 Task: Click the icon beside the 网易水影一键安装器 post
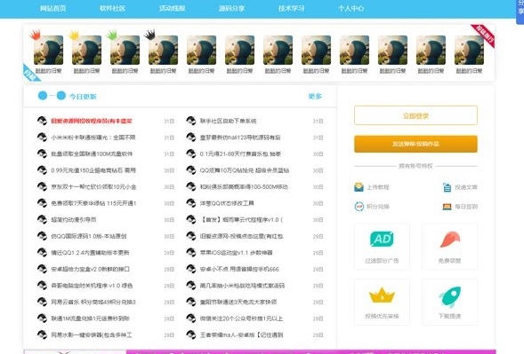click(42, 334)
